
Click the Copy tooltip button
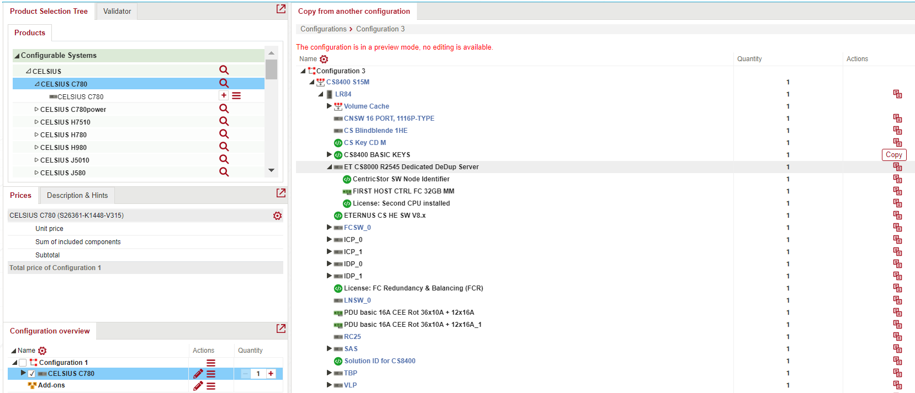tap(894, 155)
